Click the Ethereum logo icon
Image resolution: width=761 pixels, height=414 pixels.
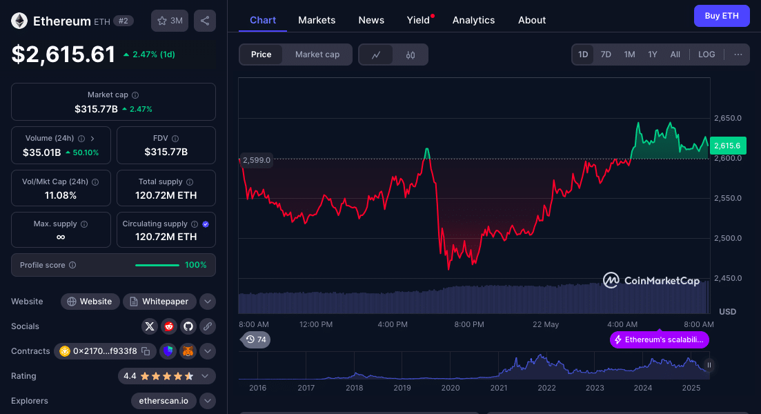[19, 21]
